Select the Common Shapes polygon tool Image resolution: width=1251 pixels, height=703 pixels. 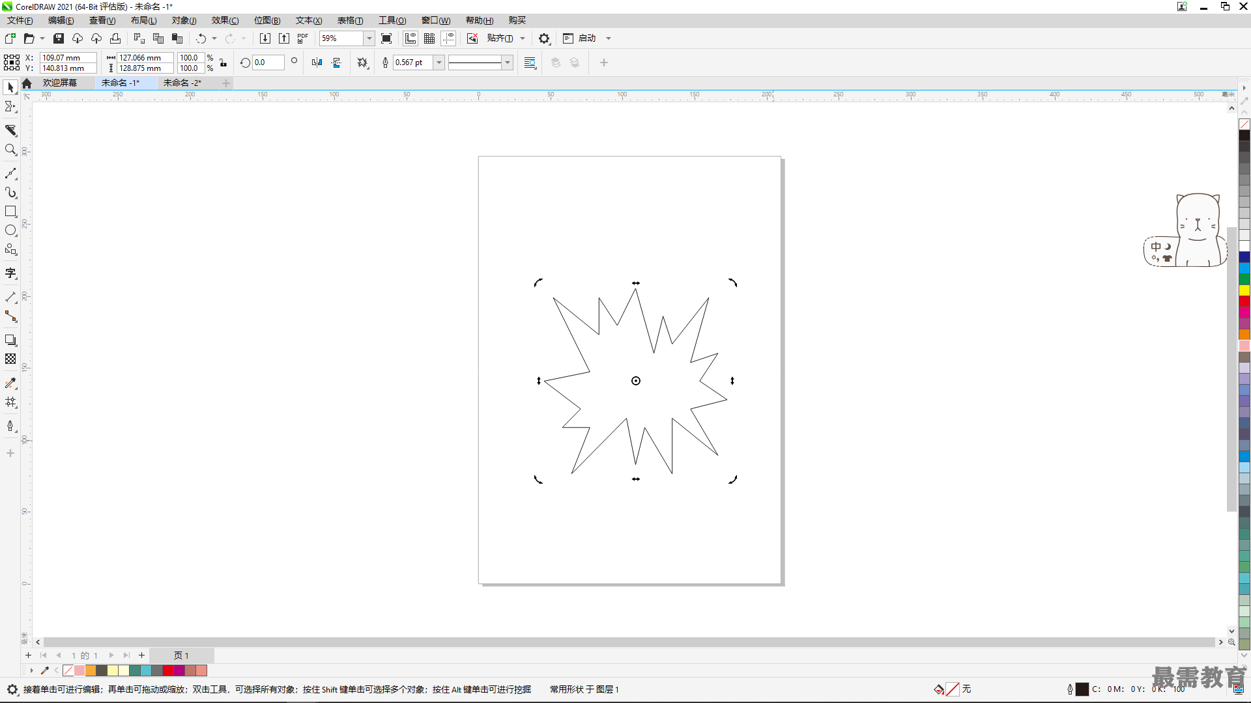[10, 249]
